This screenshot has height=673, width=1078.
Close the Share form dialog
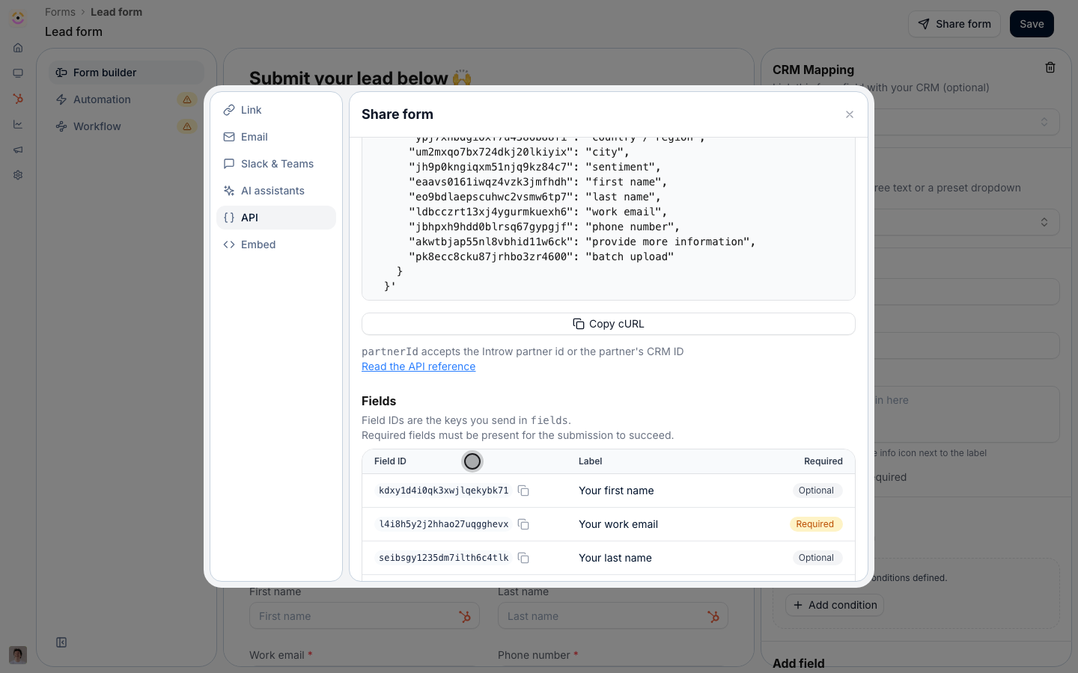tap(849, 114)
